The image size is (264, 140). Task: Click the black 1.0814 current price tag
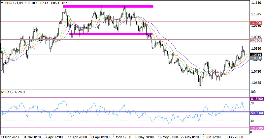tap(256, 55)
